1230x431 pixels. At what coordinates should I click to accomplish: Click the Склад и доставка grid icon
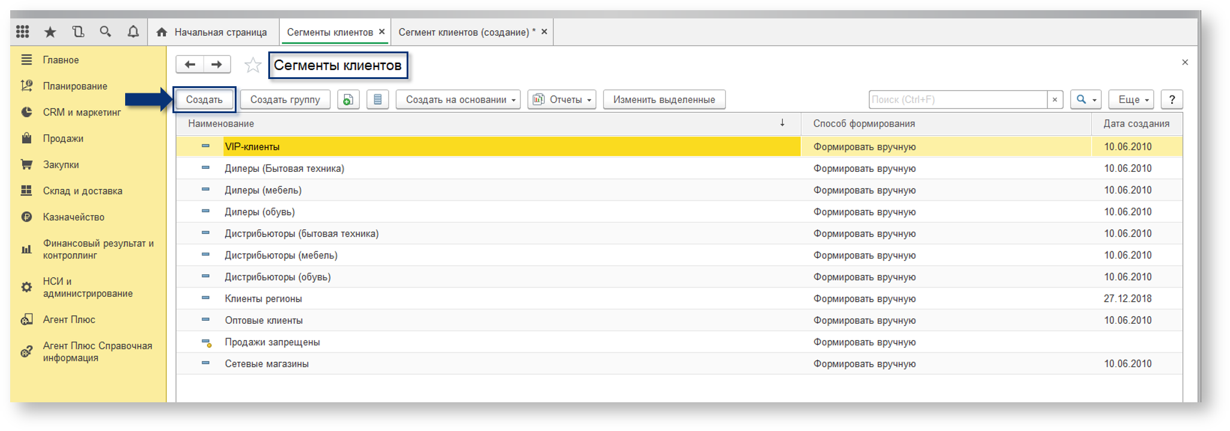(x=26, y=190)
